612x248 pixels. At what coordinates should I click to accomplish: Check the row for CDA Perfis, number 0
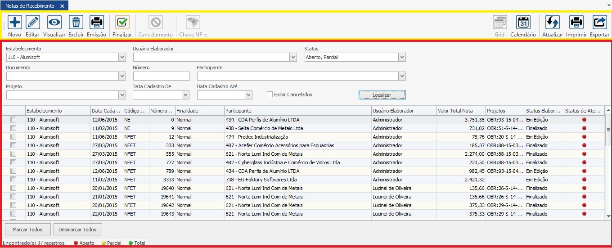click(13, 120)
